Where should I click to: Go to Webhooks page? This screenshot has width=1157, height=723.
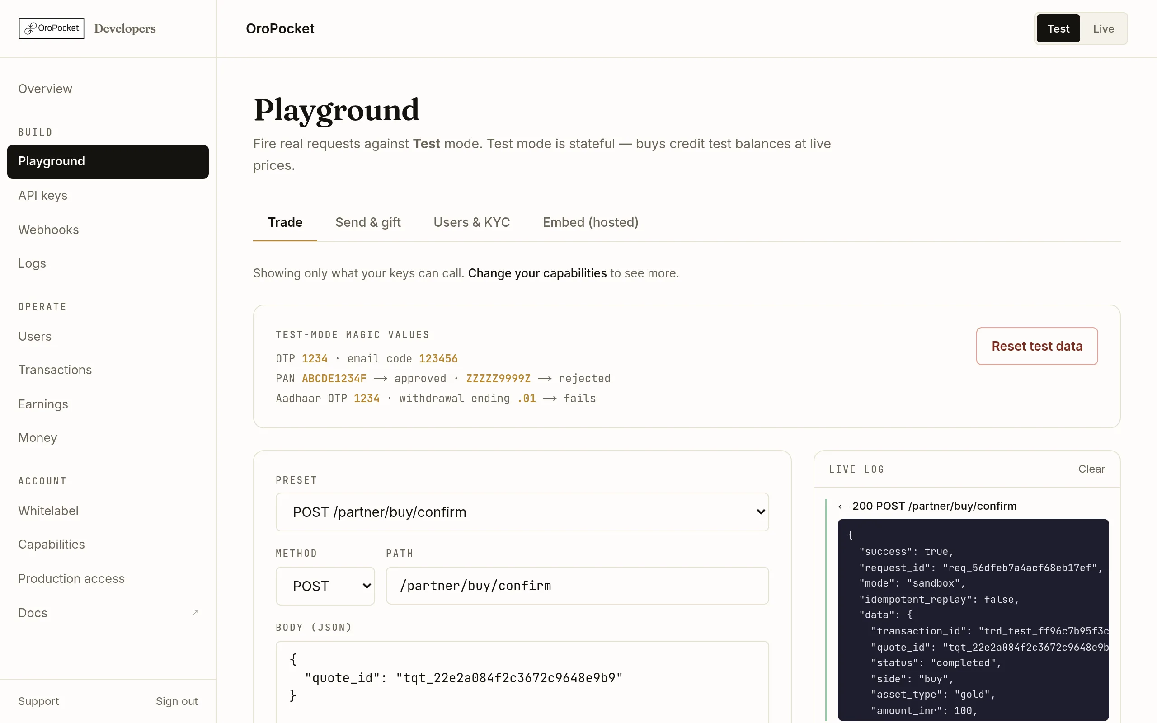[108, 230]
